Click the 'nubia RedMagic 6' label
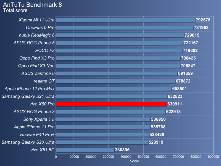The height and width of the screenshot is (166, 221). tap(37, 35)
